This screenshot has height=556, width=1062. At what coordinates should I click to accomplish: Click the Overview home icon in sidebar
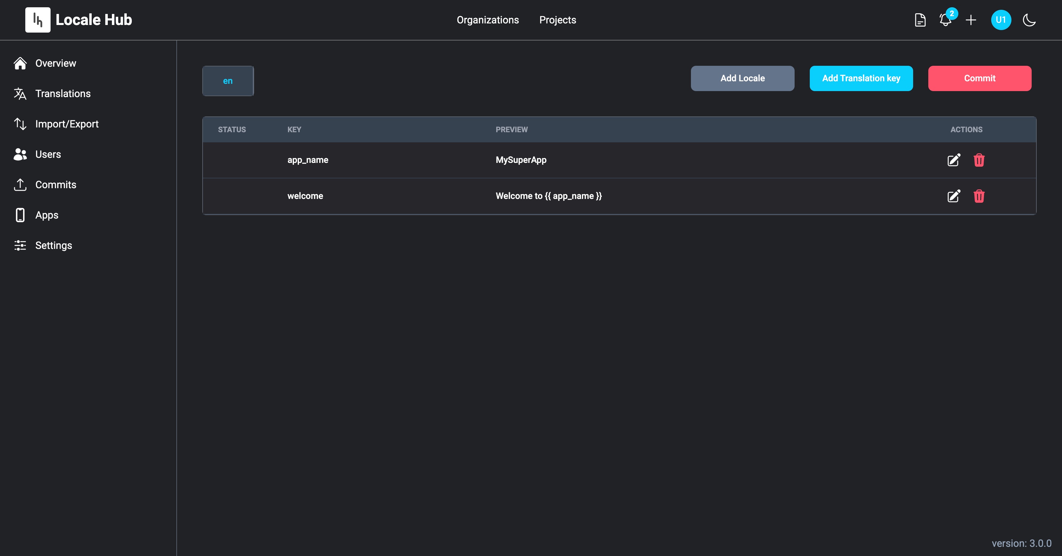20,63
